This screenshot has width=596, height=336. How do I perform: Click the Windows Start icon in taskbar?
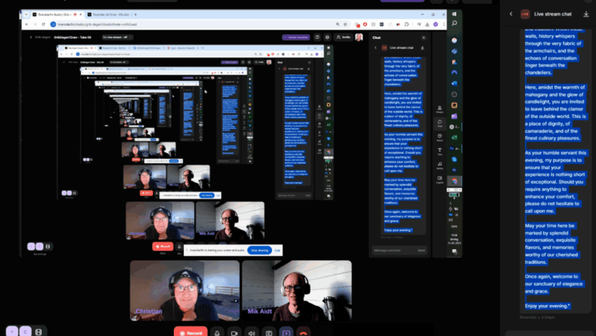pyautogui.click(x=455, y=13)
